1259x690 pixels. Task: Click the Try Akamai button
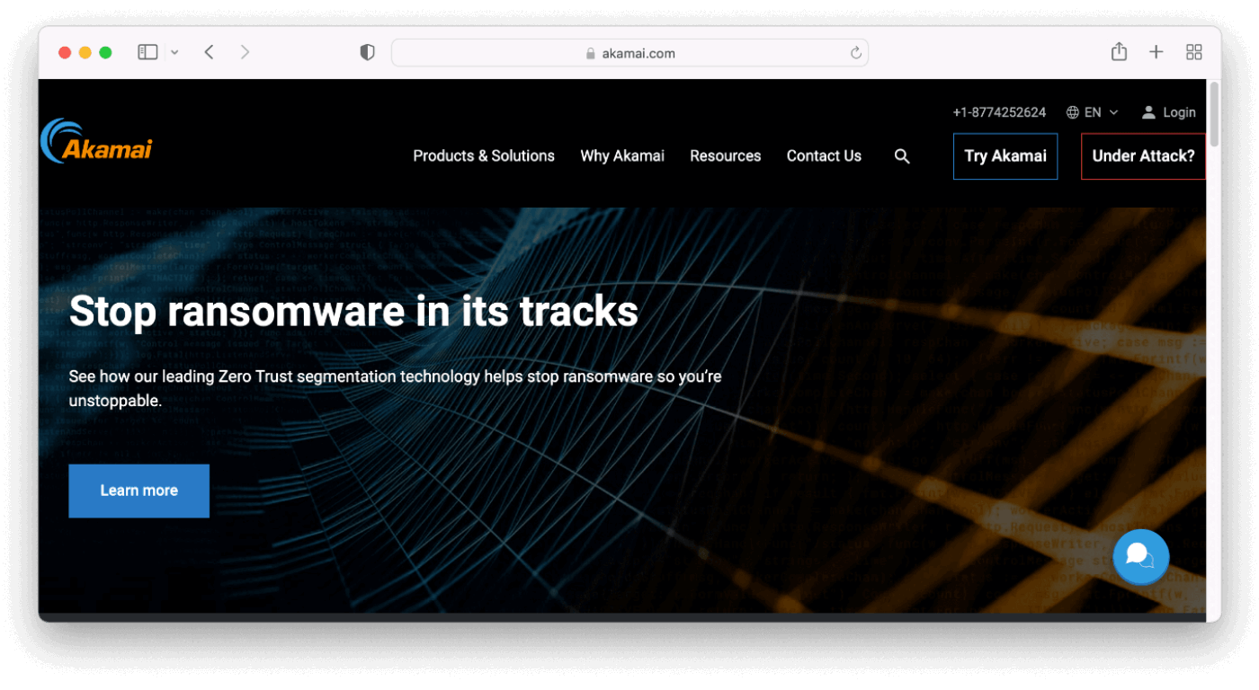click(x=1005, y=156)
